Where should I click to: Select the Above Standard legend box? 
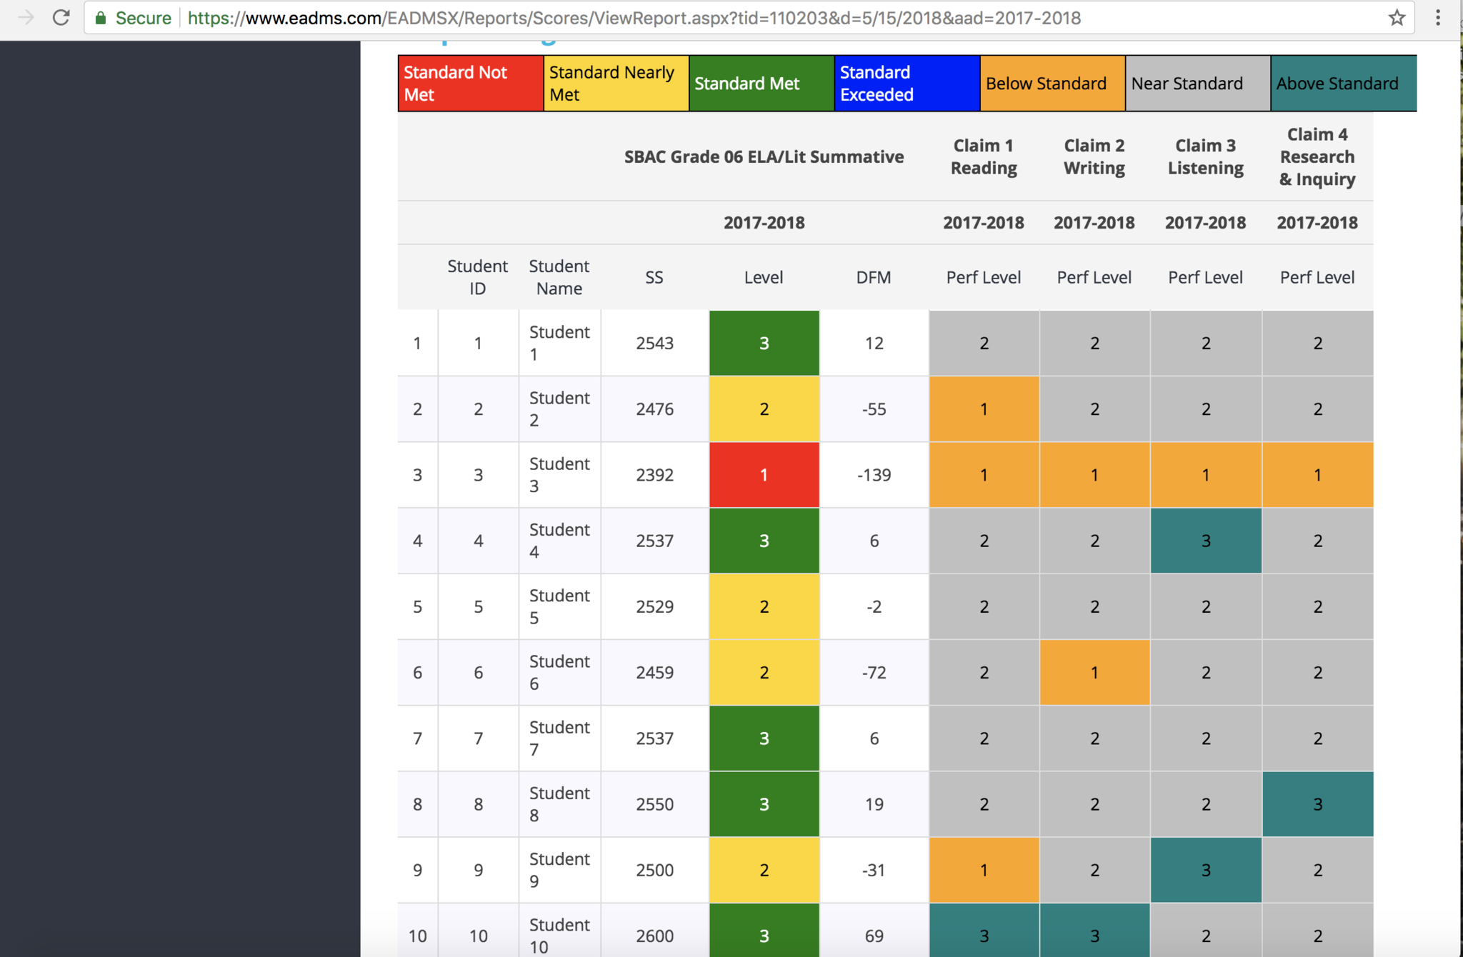1343,84
